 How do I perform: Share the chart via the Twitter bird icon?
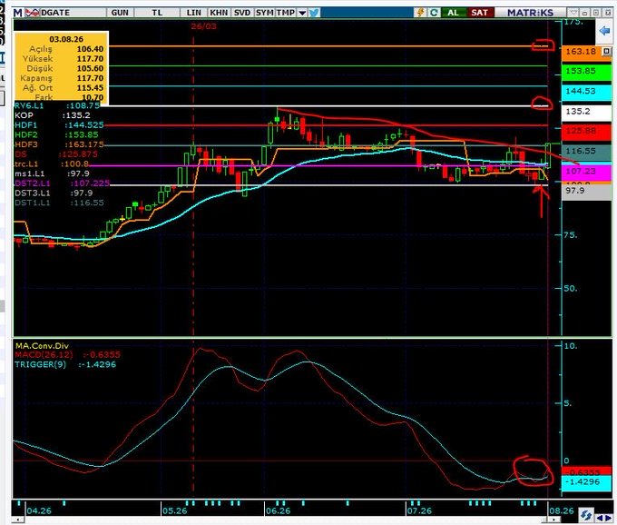[314, 13]
